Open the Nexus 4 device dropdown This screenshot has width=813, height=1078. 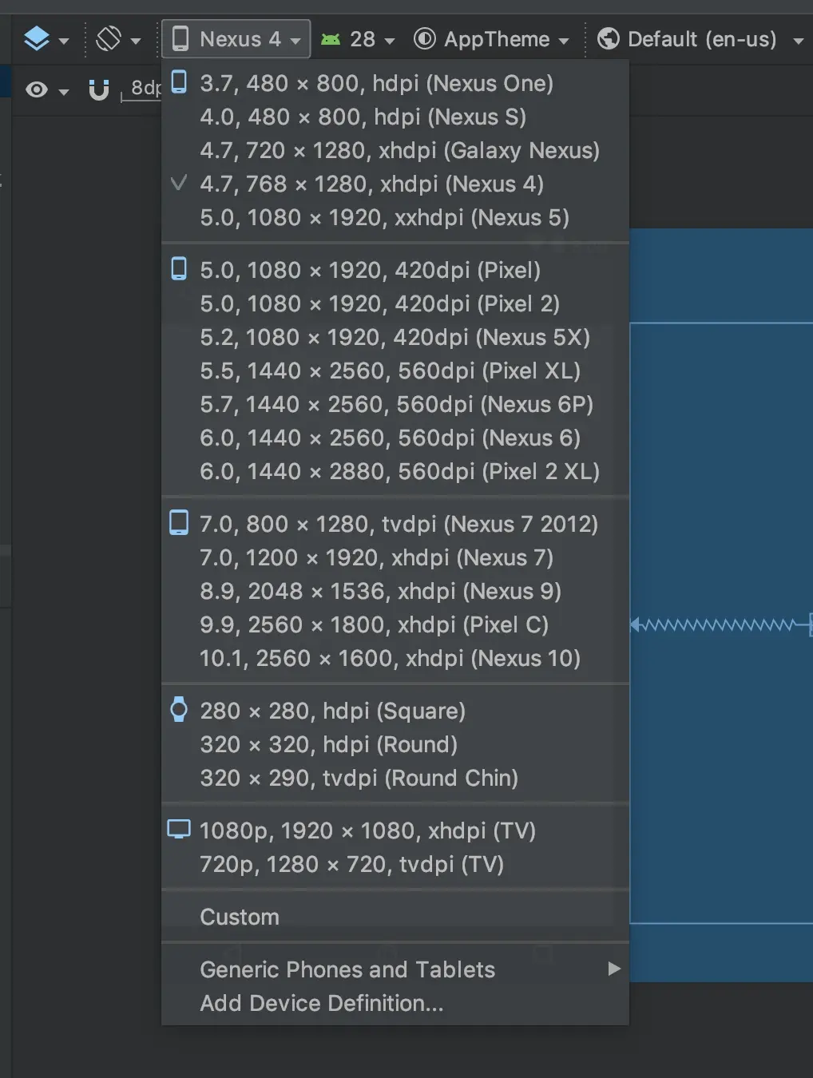click(x=236, y=39)
